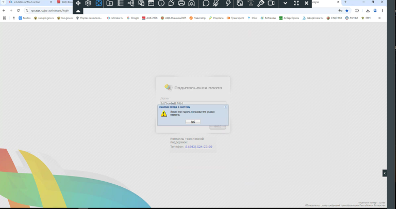Image resolution: width=396 pixels, height=209 pixels.
Task: Start session recording with camera icon
Action: pyautogui.click(x=271, y=3)
